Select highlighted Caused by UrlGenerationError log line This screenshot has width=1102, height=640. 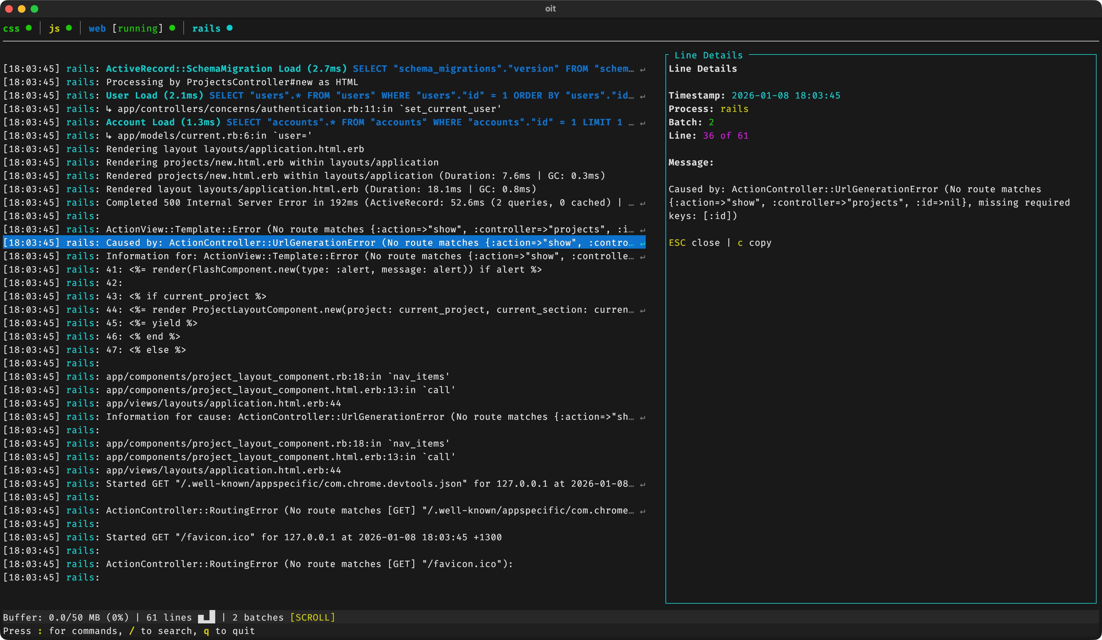coord(324,243)
